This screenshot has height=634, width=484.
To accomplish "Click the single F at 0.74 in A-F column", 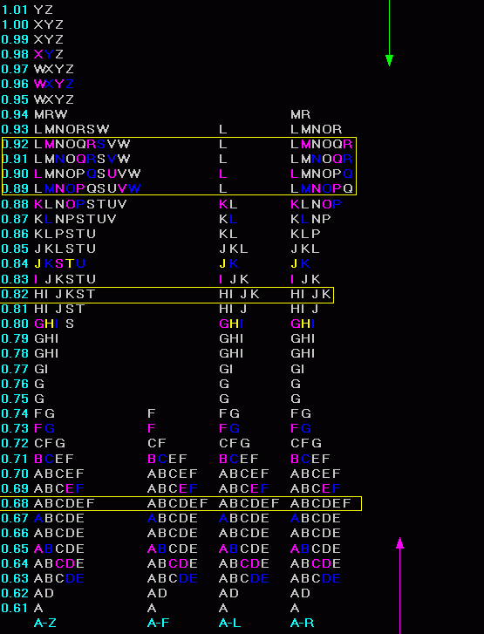I will pos(151,413).
